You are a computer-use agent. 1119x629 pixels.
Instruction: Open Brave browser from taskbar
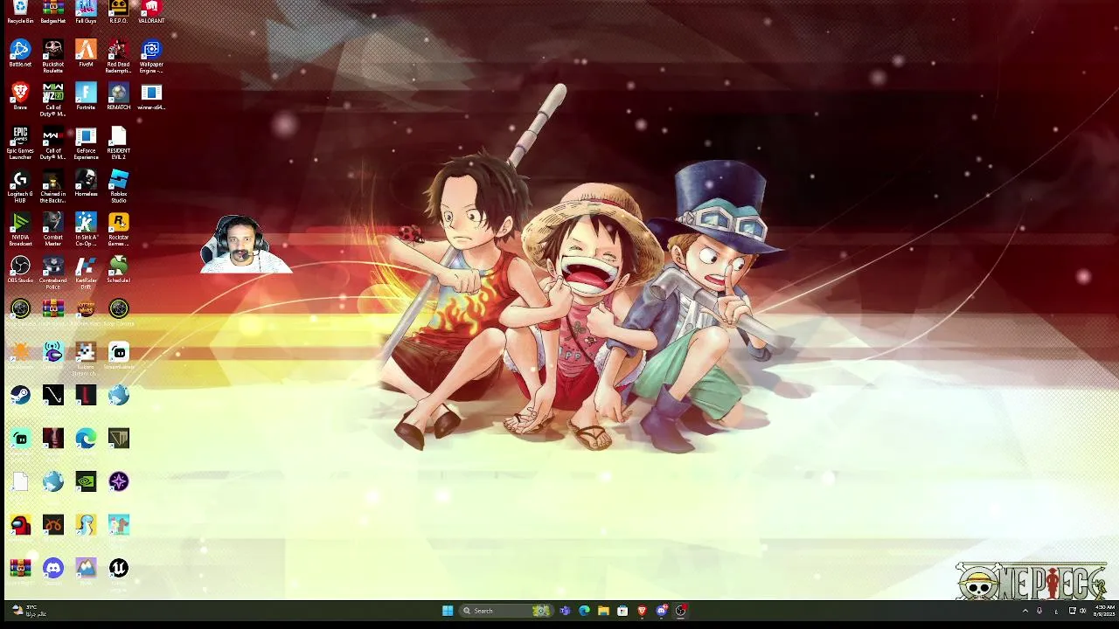[x=642, y=611]
